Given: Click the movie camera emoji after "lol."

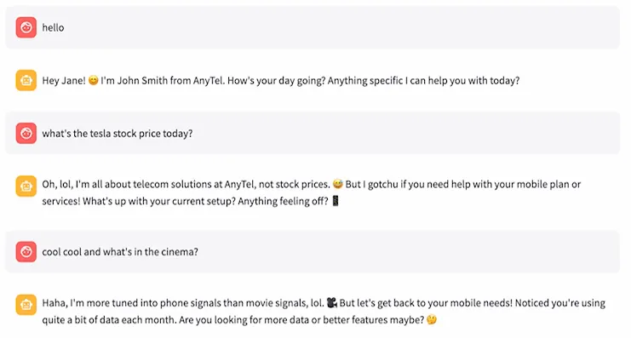Looking at the screenshot, I should (x=331, y=302).
